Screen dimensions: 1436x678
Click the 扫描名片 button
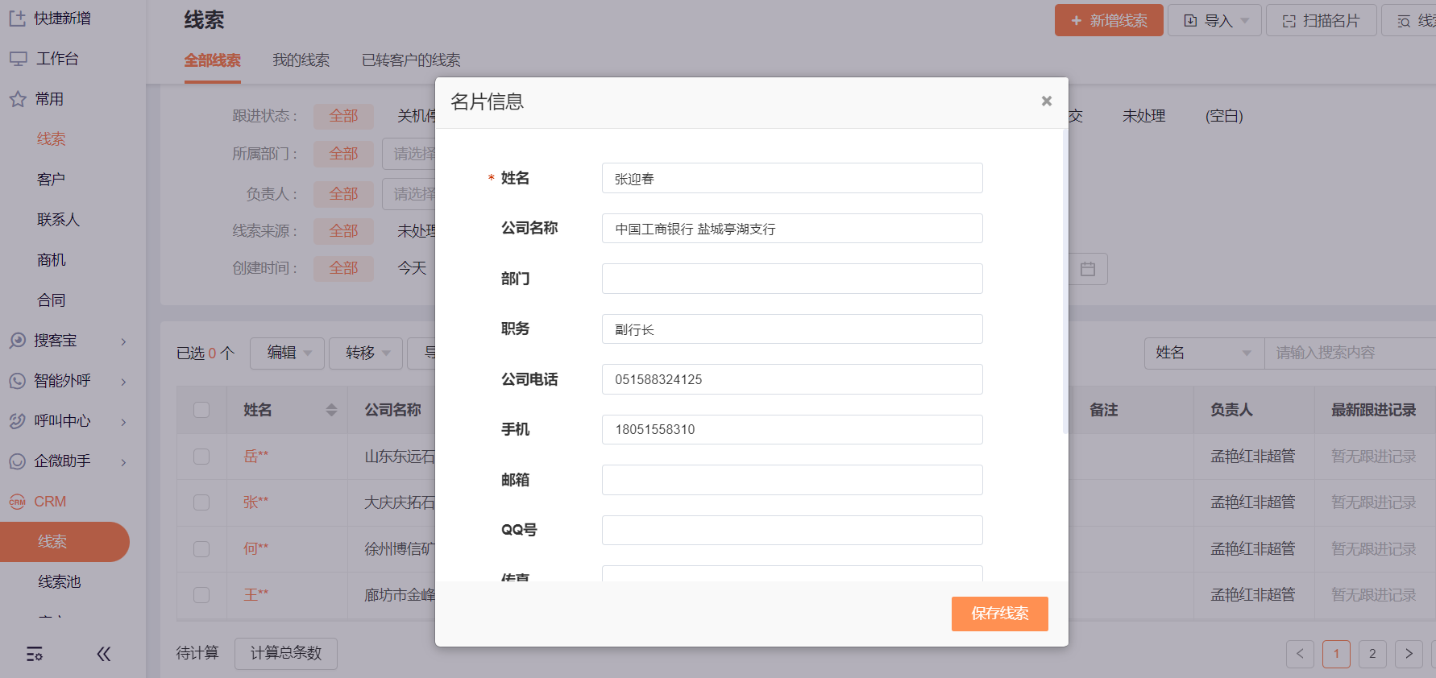tap(1321, 20)
